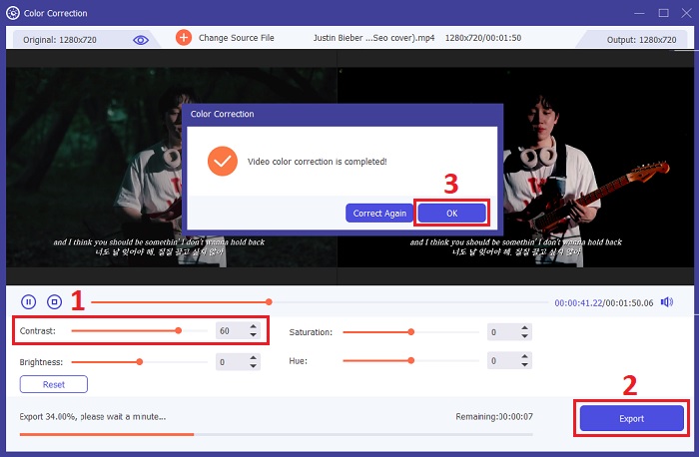Click the Hue slider handle

click(x=411, y=360)
